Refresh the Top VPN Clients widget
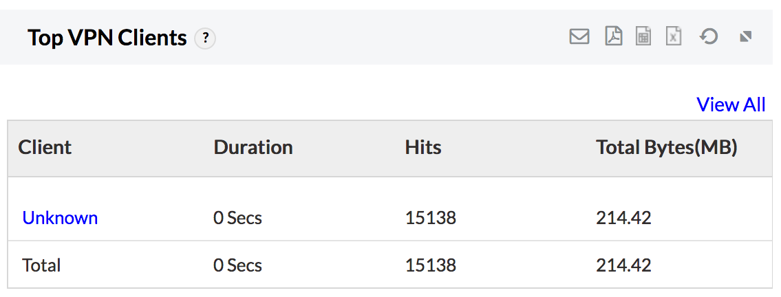The height and width of the screenshot is (297, 781). (709, 36)
